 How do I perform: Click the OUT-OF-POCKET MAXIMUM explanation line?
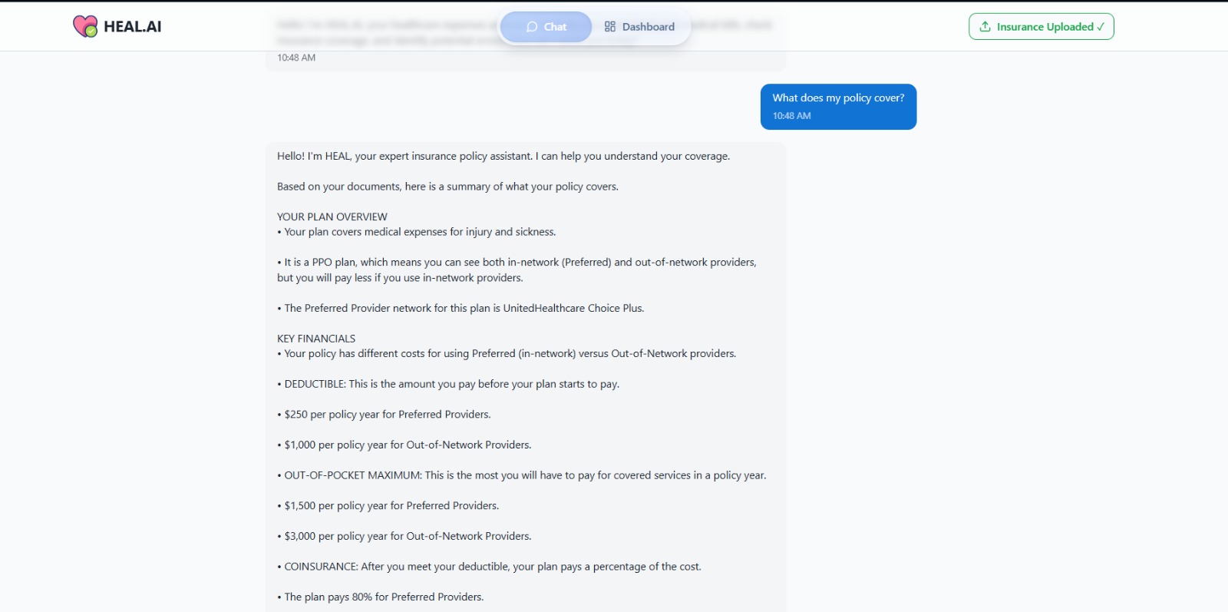pos(522,475)
